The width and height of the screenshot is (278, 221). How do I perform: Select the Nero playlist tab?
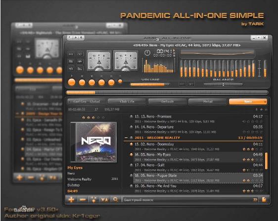pyautogui.click(x=248, y=102)
